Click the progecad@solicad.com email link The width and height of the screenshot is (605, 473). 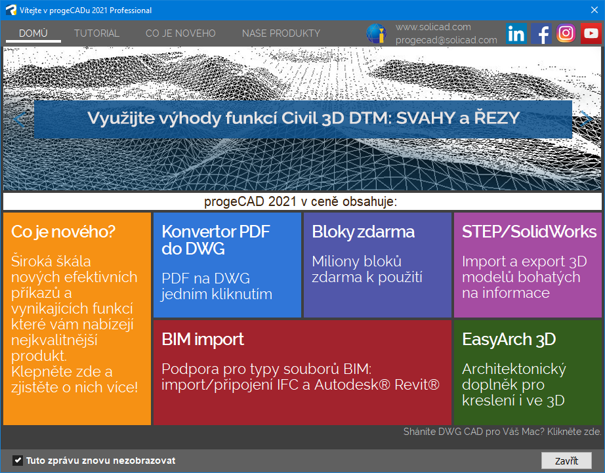[x=446, y=40]
